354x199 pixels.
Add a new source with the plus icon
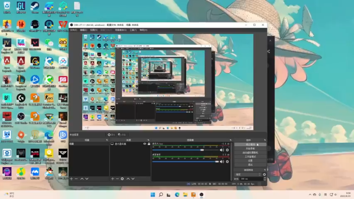[x=112, y=179]
